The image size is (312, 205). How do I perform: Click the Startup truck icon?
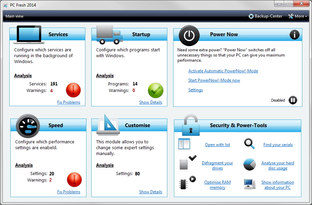[110, 35]
